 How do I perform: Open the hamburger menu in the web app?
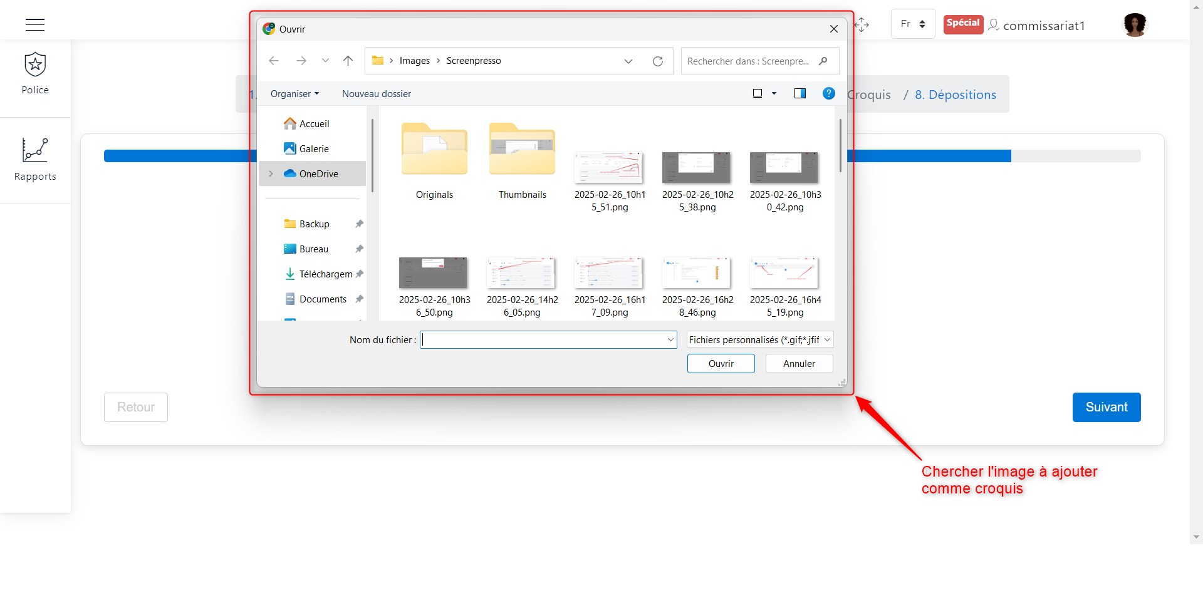pyautogui.click(x=35, y=25)
